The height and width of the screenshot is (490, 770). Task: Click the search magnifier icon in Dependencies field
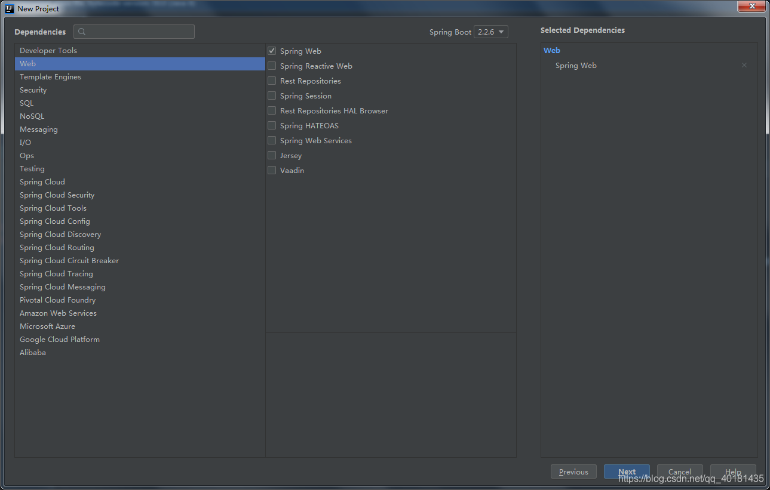coord(82,32)
